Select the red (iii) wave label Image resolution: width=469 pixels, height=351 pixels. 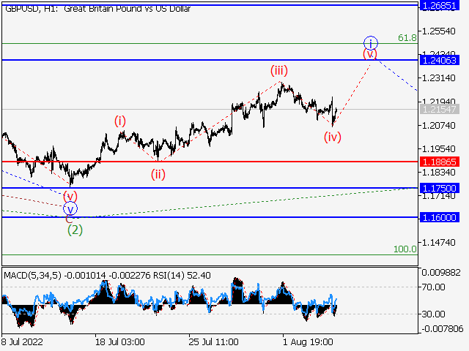(279, 71)
